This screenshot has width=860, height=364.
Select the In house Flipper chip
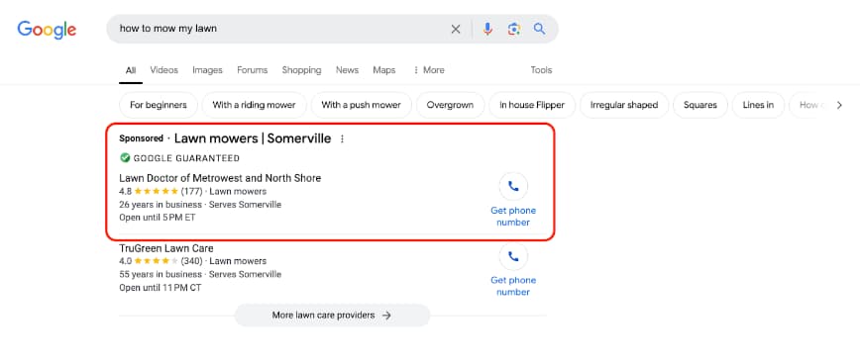(532, 105)
